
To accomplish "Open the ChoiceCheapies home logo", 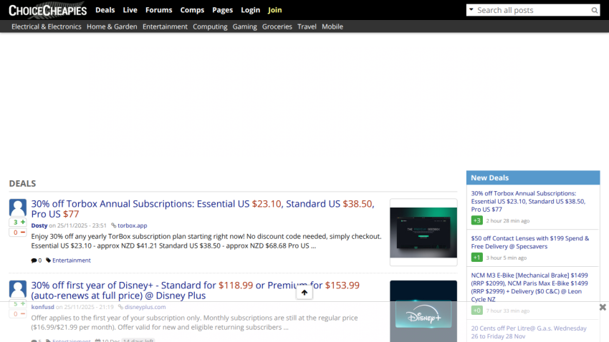I will point(47,10).
